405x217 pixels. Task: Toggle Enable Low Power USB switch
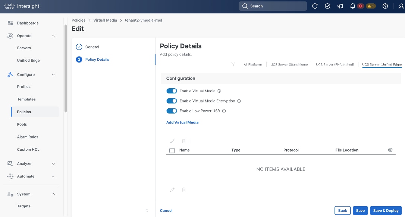[x=172, y=111]
